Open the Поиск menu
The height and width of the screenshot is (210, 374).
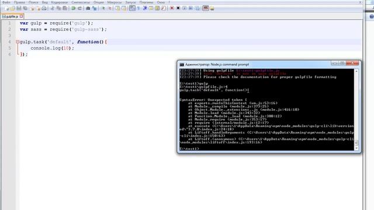pos(33,2)
